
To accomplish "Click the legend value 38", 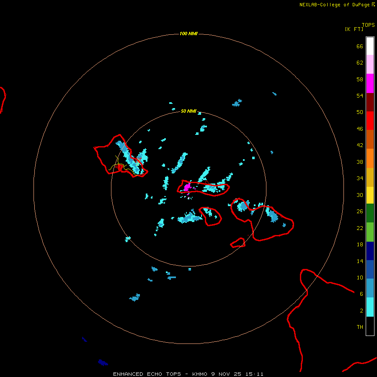I will pos(360,162).
